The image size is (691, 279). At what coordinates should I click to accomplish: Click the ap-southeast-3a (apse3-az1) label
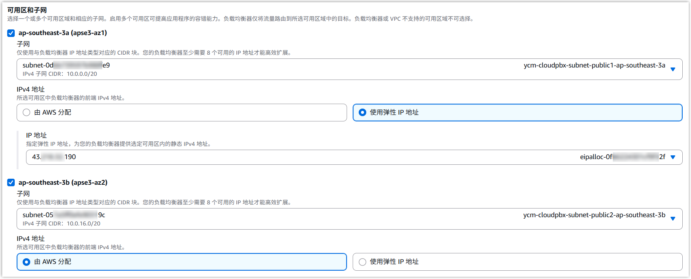tap(63, 33)
